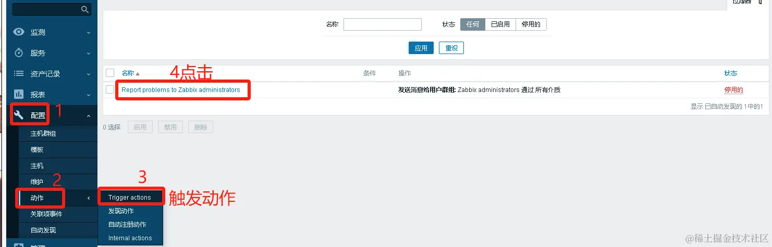Click the 条件 column header text

[x=370, y=73]
